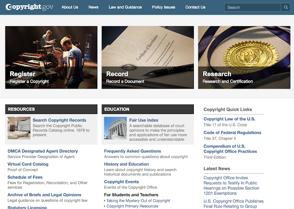
Task: Click the For Students and Teachers heading
Action: [131, 195]
